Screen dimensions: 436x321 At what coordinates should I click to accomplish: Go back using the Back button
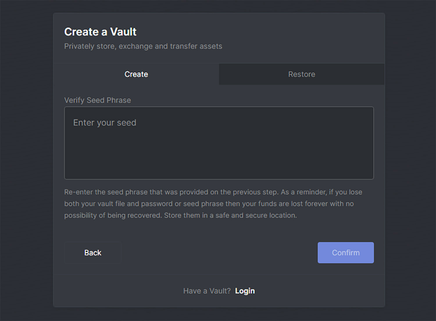pyautogui.click(x=93, y=253)
